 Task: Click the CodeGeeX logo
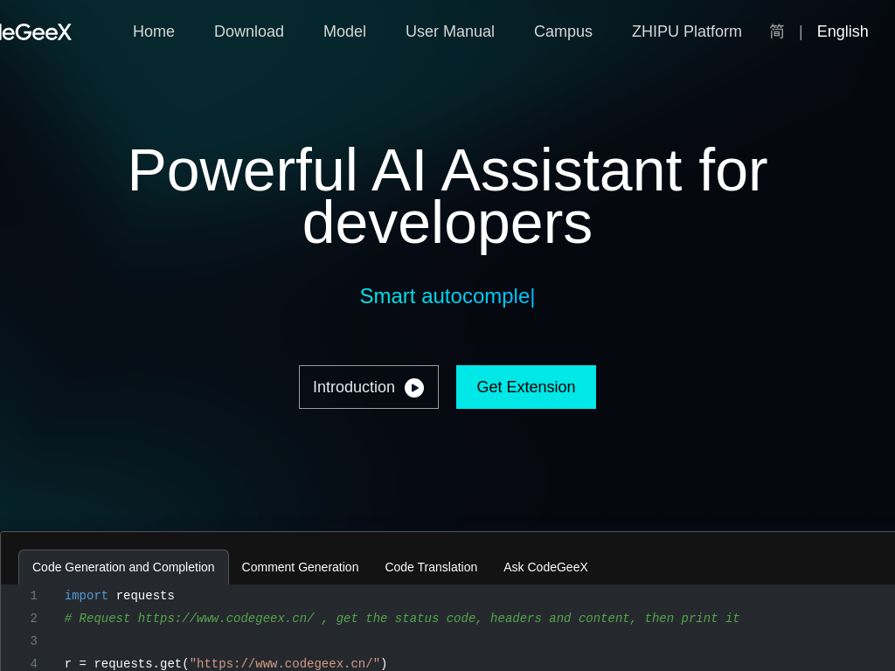35,32
